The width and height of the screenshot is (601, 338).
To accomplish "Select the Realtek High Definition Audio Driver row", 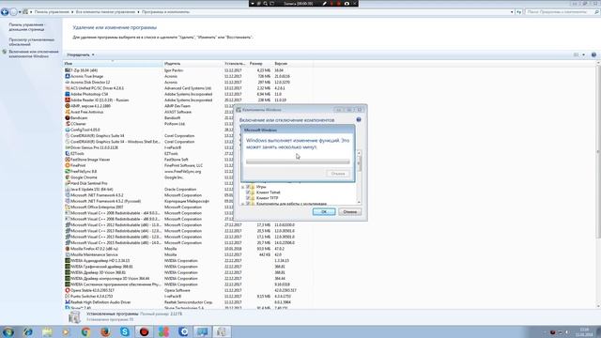I will [188, 302].
